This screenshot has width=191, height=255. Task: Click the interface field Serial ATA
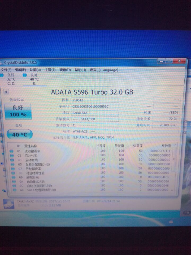pyautogui.click(x=95, y=113)
